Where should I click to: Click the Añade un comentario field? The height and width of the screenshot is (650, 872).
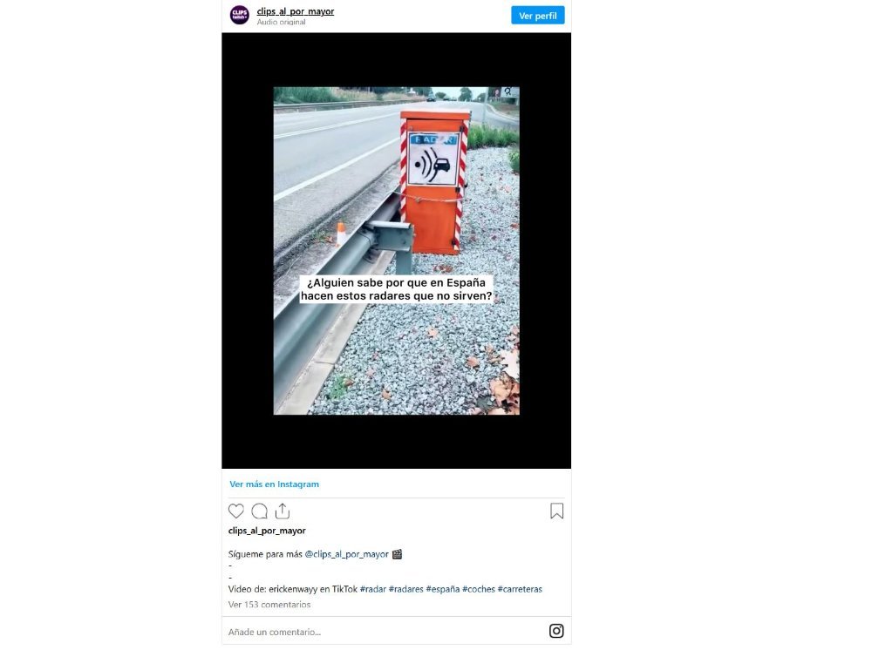click(384, 632)
